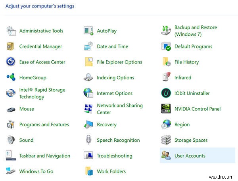Open the Mouse settings link
The width and height of the screenshot is (238, 181).
coord(27,109)
